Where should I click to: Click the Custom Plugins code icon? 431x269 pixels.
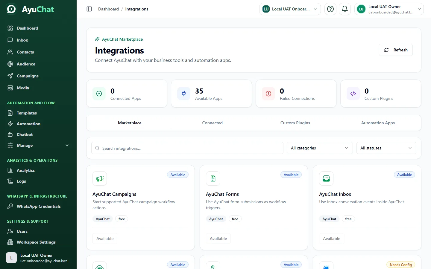coord(353,94)
